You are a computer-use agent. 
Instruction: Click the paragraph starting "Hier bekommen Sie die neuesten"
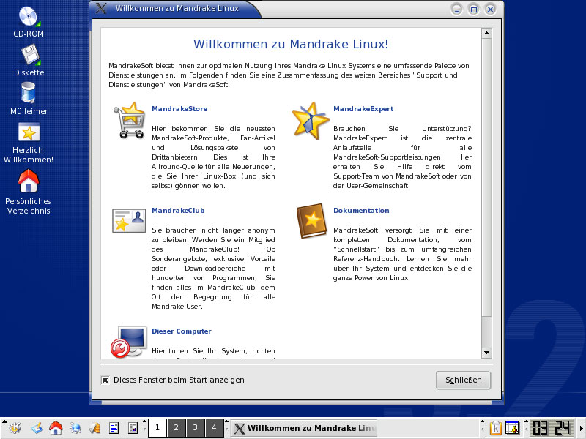(x=213, y=157)
